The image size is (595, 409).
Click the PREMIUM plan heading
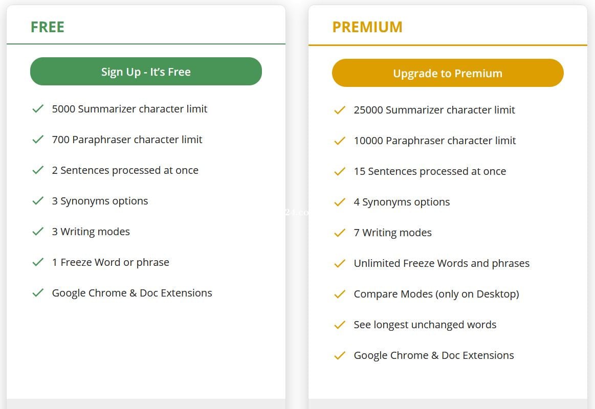tap(367, 27)
